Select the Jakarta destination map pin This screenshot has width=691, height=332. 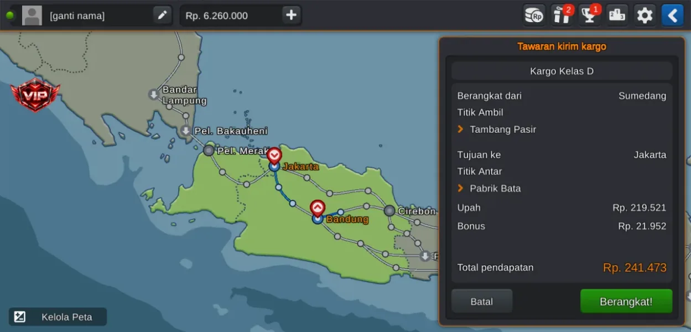tap(274, 155)
